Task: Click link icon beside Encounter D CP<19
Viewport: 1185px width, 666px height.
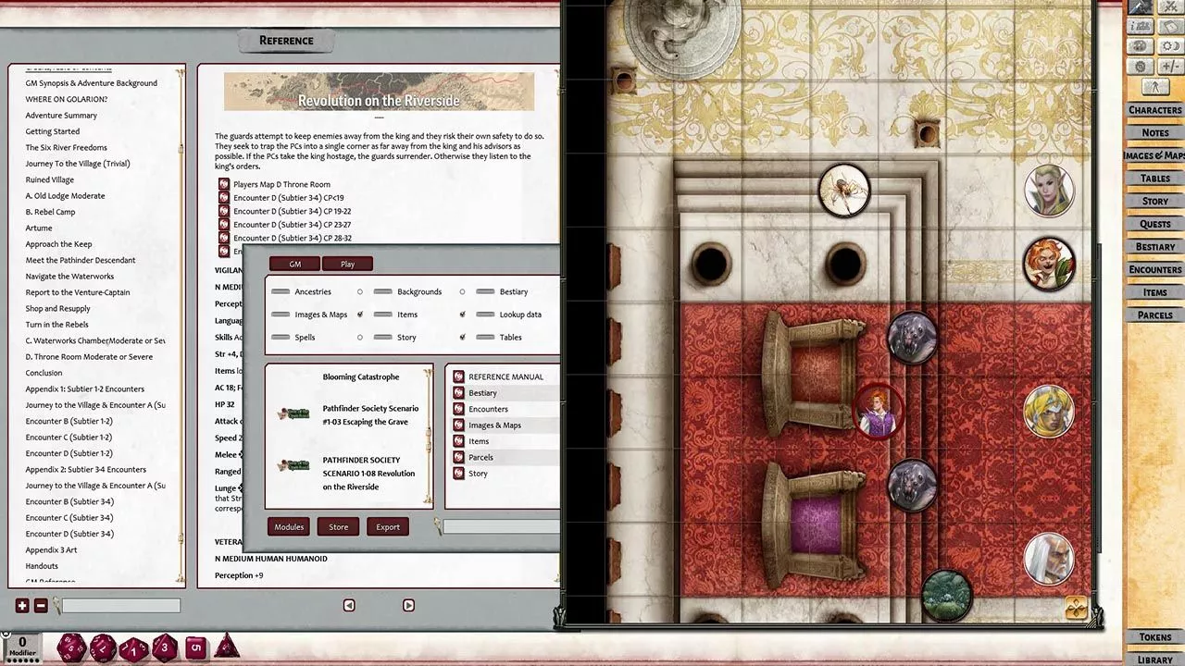Action: pyautogui.click(x=223, y=198)
